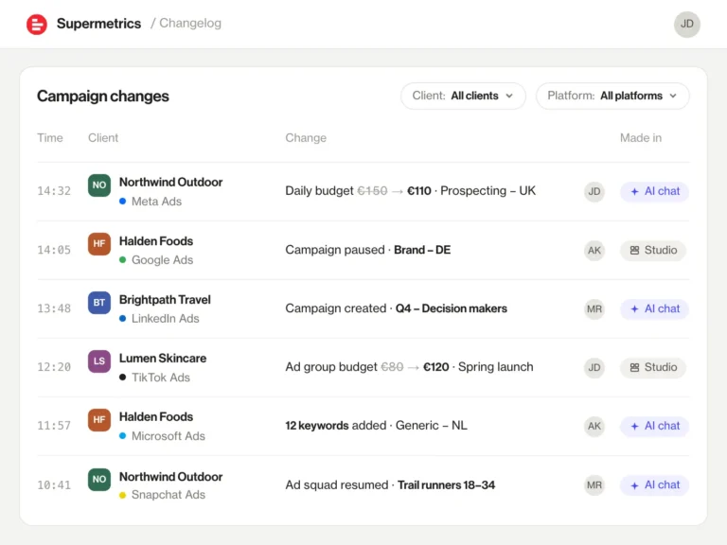Viewport: 727px width, 545px height.
Task: Select the 14:32 timestamp
Action: (x=54, y=191)
